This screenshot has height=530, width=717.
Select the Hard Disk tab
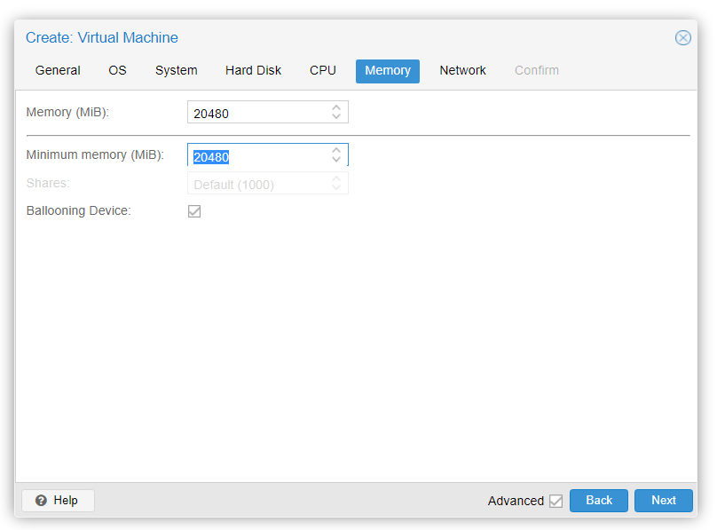[x=253, y=71]
